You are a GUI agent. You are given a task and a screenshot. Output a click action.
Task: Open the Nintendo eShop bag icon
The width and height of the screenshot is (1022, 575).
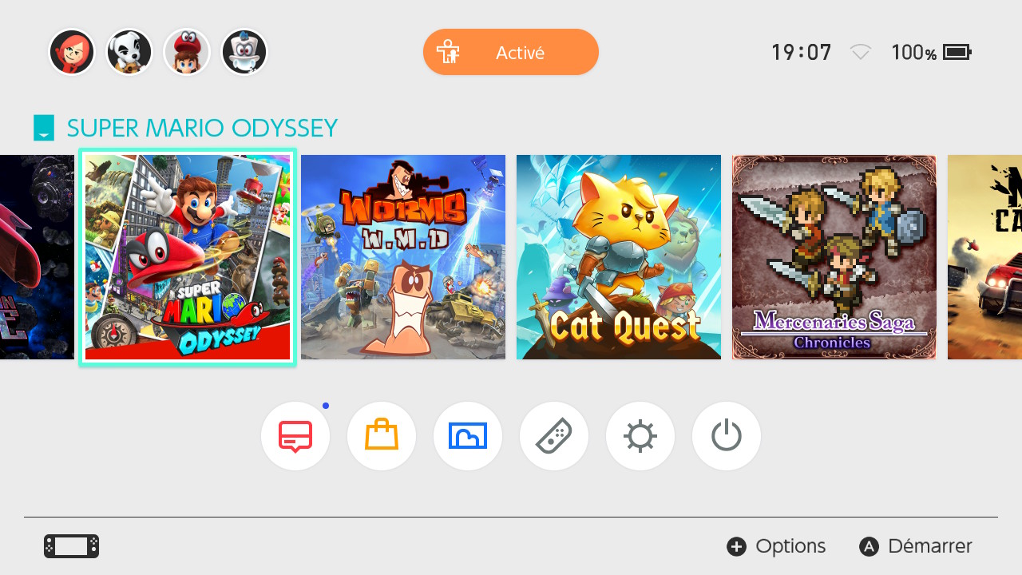(382, 436)
